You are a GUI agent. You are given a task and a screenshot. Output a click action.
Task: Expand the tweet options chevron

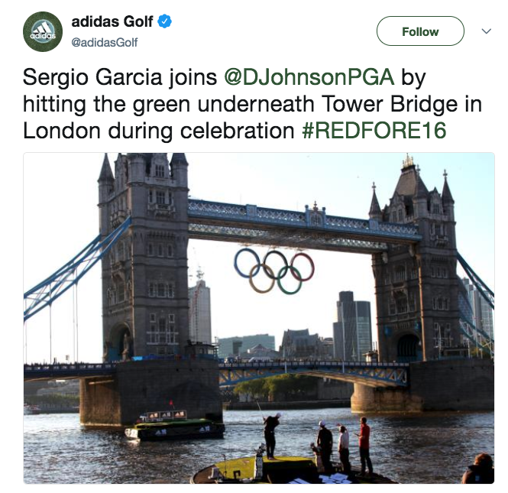click(487, 31)
